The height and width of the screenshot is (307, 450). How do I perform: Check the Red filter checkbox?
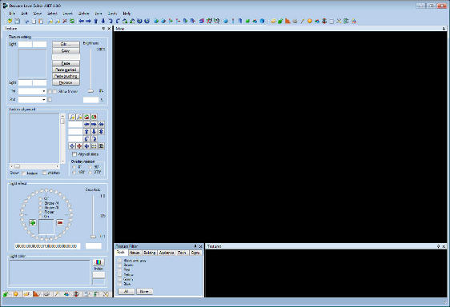pos(119,269)
